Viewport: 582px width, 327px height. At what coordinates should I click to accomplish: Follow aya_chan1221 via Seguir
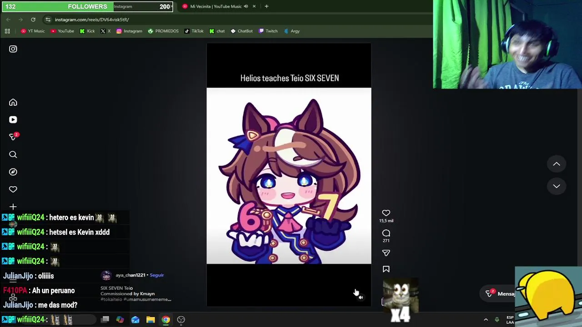coord(156,275)
